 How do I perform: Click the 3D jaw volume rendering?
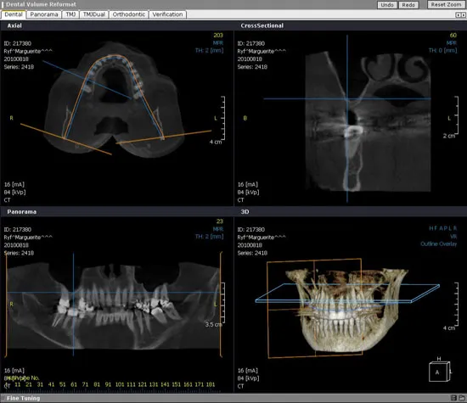(x=347, y=312)
